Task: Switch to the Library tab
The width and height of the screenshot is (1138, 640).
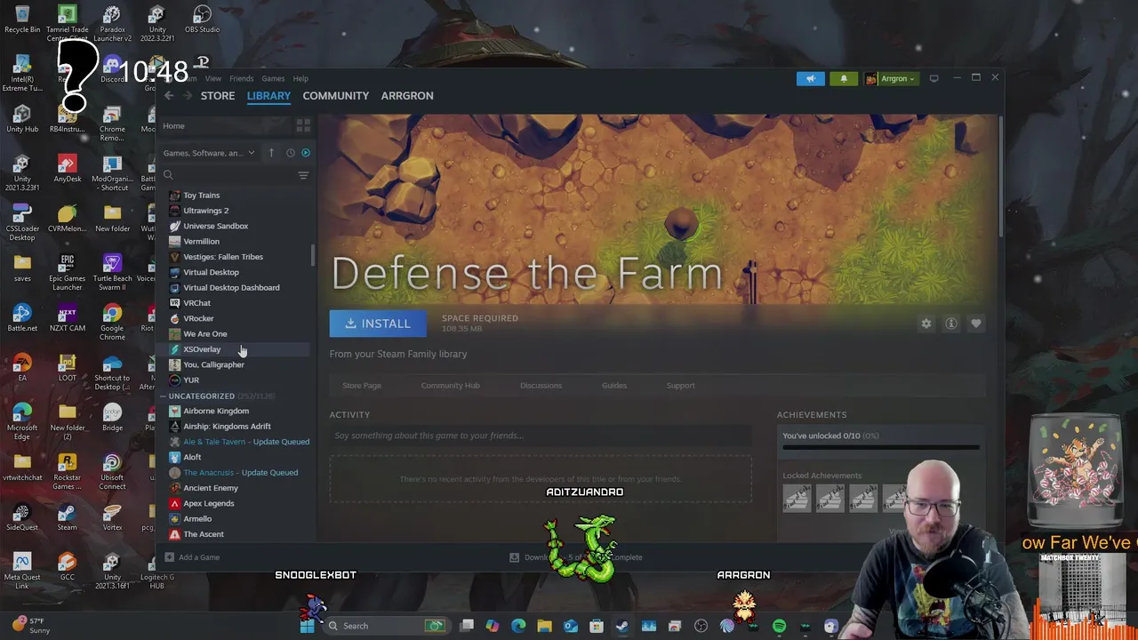Action: (x=268, y=95)
